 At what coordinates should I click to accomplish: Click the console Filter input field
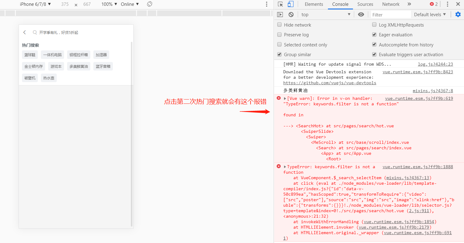click(x=390, y=15)
